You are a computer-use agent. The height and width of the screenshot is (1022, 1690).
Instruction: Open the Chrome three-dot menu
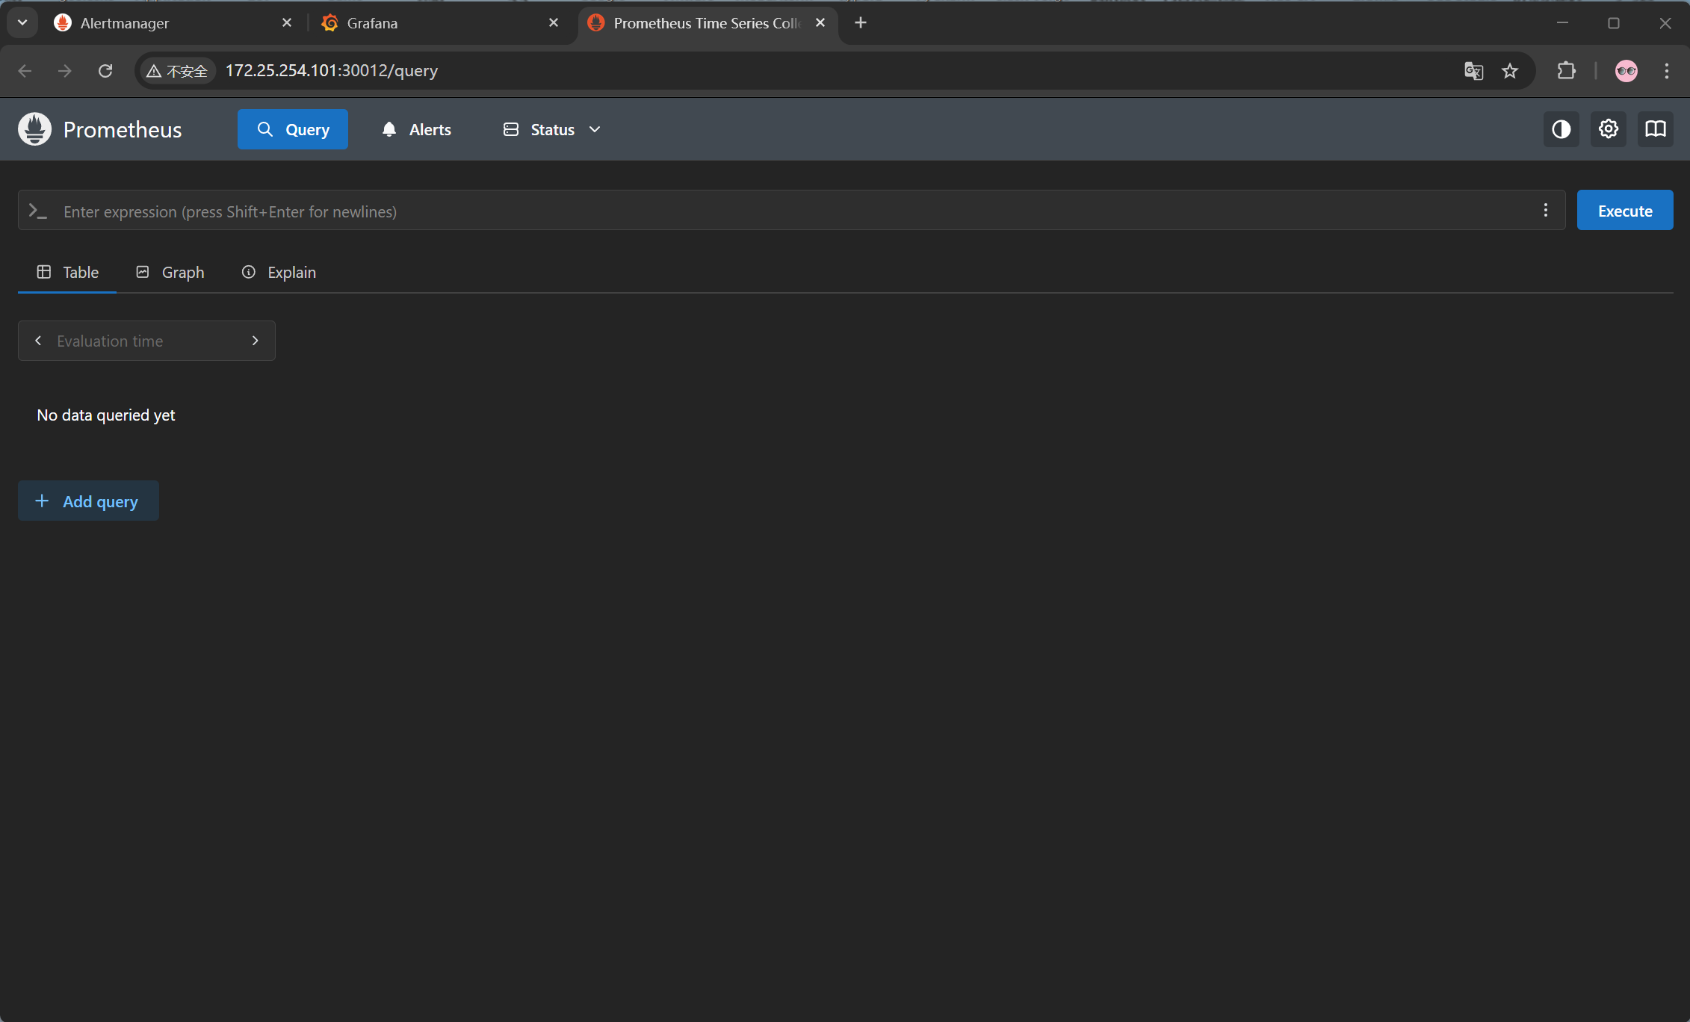1667,71
